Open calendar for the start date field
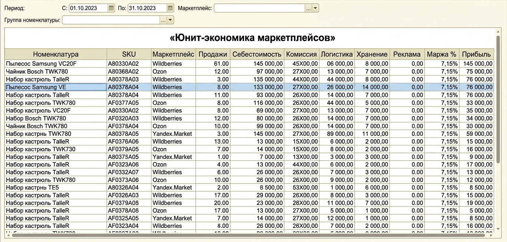The image size is (507, 242). pos(111,8)
